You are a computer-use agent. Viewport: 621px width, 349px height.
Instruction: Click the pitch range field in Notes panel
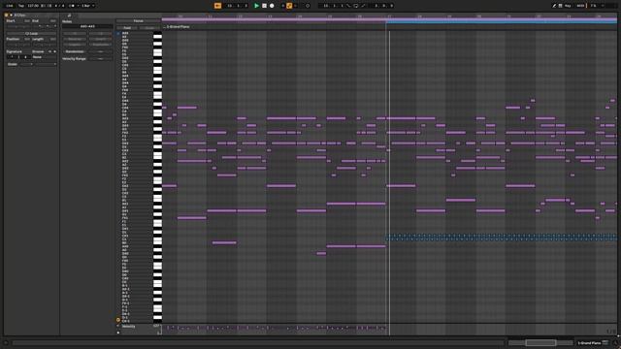(x=87, y=26)
